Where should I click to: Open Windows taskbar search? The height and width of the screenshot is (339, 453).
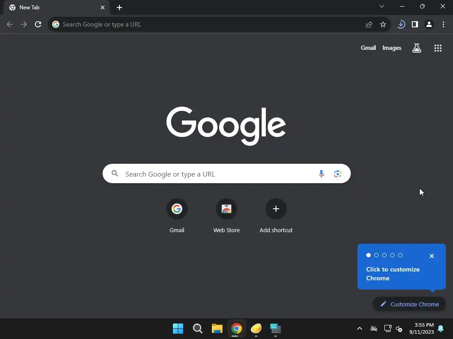point(198,328)
